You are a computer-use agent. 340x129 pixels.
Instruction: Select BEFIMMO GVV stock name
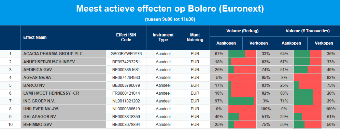coord(38,125)
